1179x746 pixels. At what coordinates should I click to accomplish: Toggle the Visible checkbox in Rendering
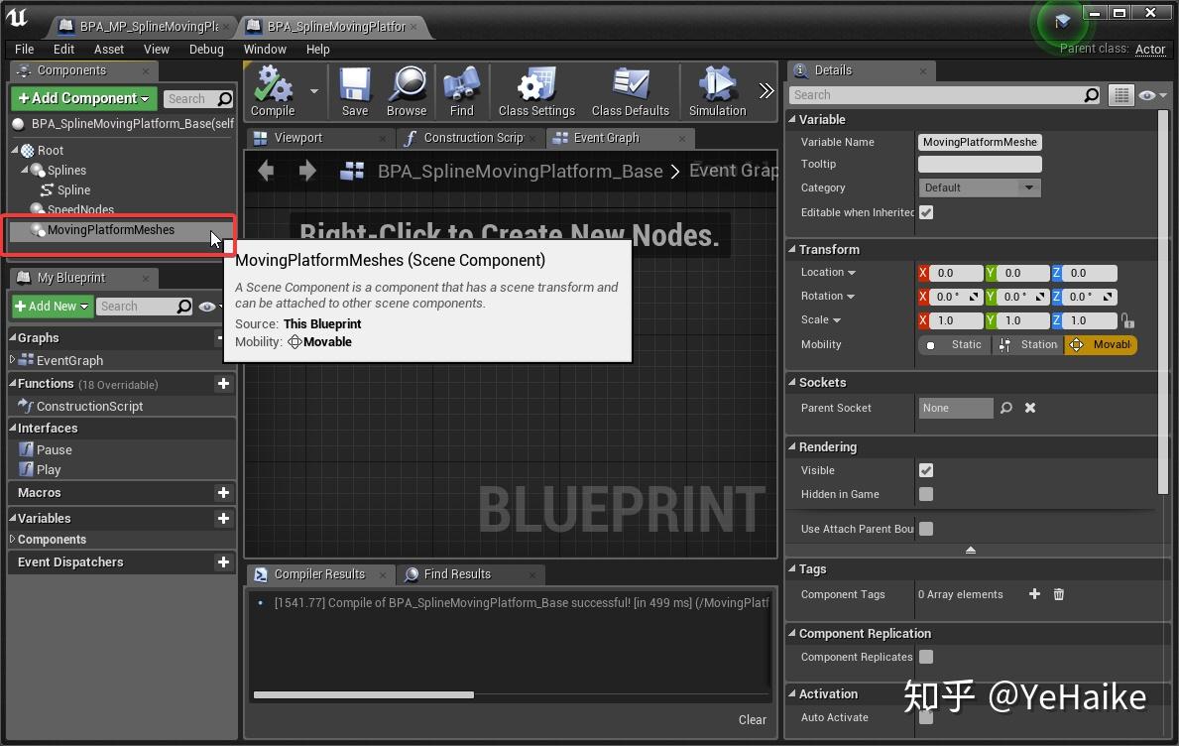click(x=926, y=470)
